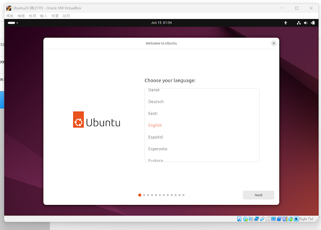Open the USB devices indicator in status bar
This screenshot has height=230, width=321.
[262, 219]
